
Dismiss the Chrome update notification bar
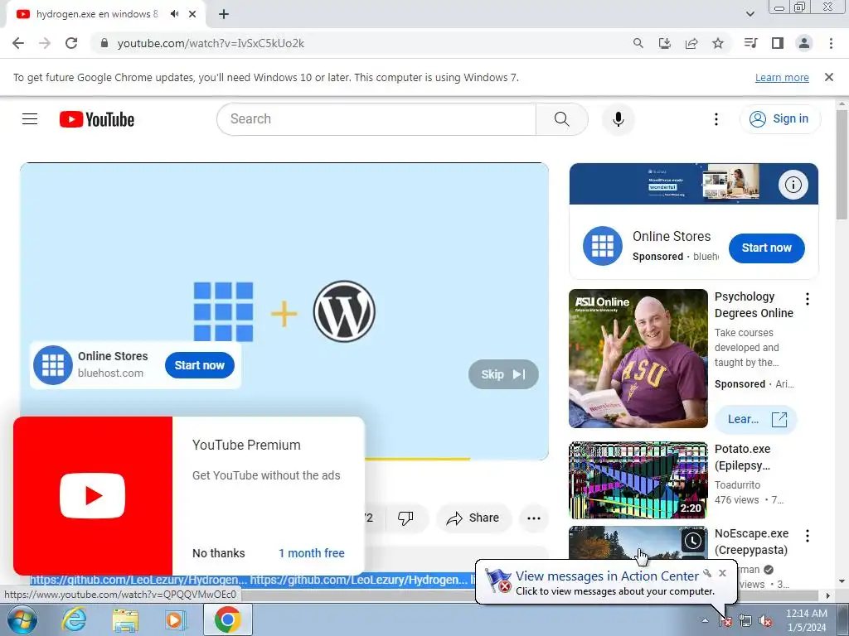[829, 77]
